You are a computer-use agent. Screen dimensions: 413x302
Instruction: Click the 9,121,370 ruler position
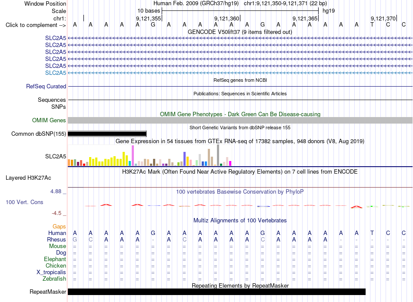tap(383, 18)
